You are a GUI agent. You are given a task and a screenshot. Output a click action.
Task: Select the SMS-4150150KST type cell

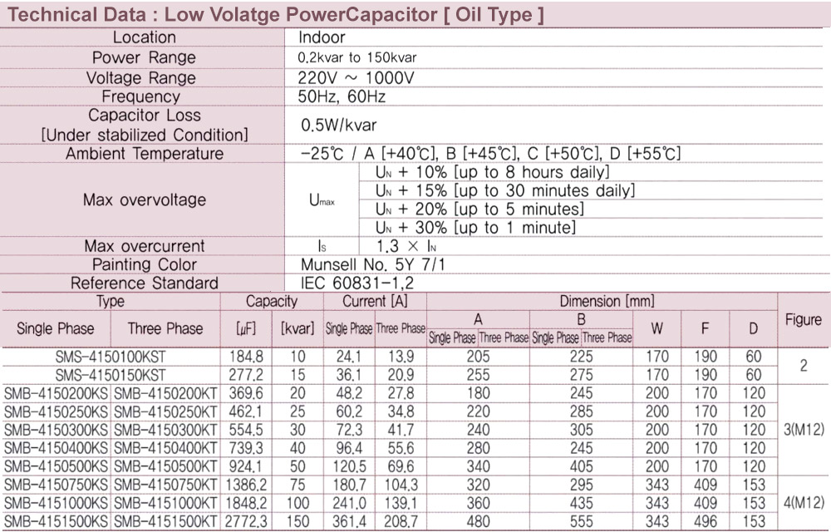[x=111, y=375]
